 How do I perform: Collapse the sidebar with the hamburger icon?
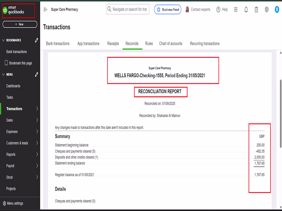pyautogui.click(x=45, y=9)
